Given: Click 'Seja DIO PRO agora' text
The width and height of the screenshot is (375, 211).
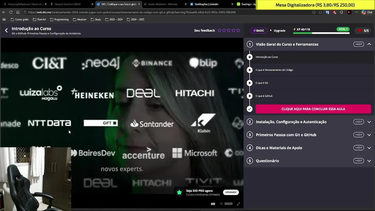Looking at the screenshot, I should 199,191.
